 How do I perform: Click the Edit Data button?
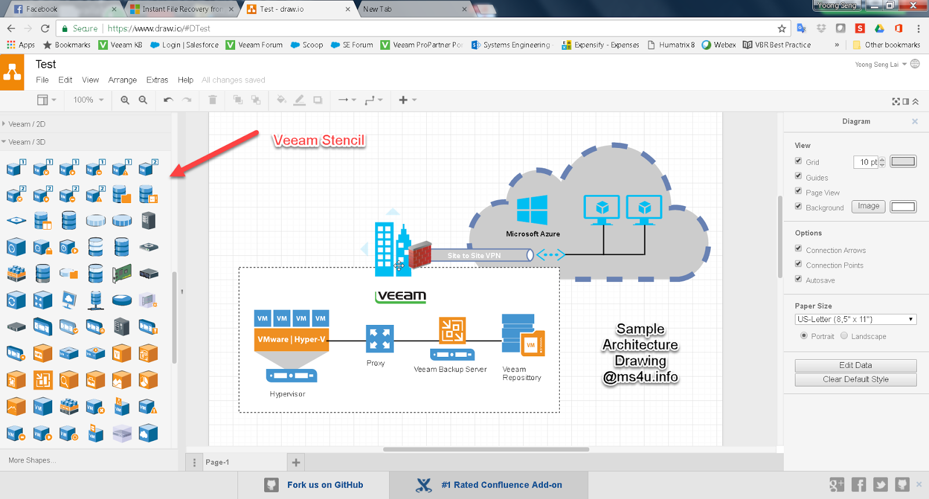tap(855, 365)
